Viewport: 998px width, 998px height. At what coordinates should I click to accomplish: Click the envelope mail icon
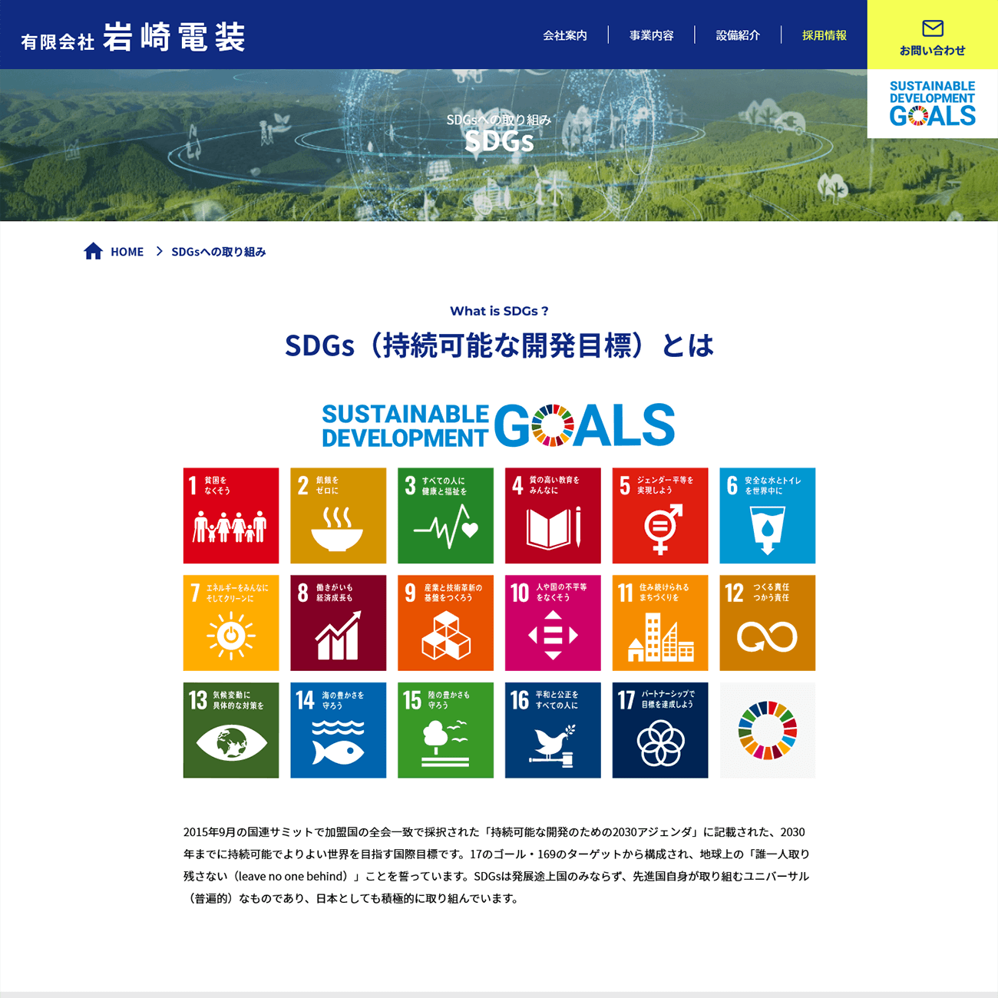pyautogui.click(x=933, y=28)
